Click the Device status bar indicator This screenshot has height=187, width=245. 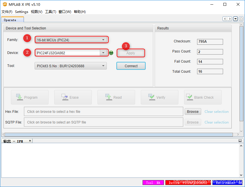(188, 183)
